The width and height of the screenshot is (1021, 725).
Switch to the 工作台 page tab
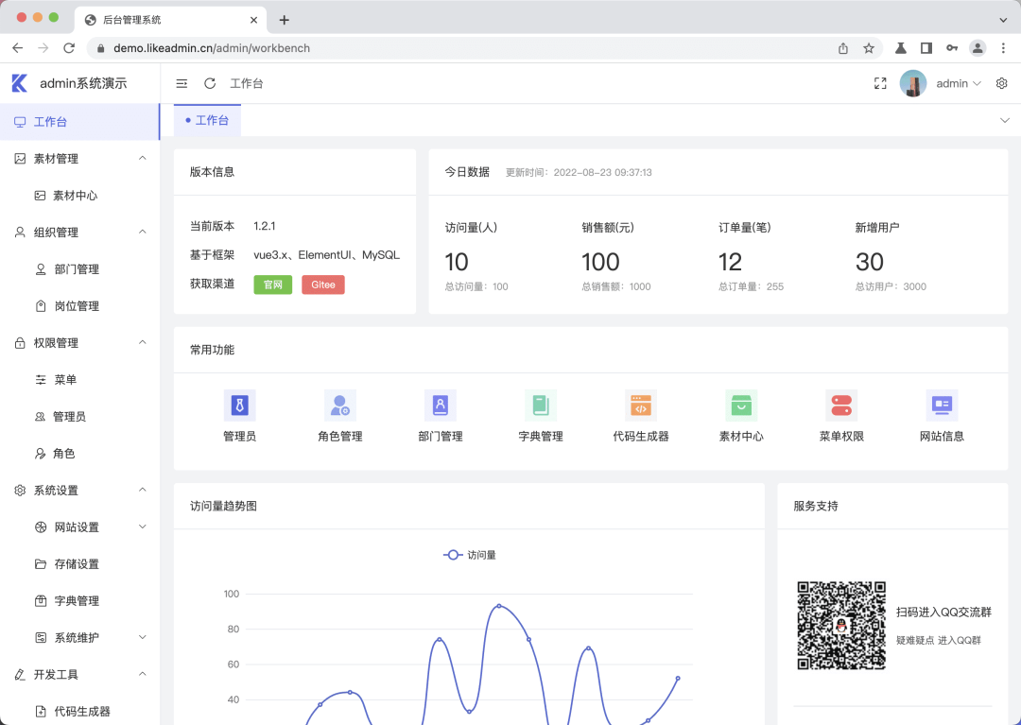click(211, 120)
